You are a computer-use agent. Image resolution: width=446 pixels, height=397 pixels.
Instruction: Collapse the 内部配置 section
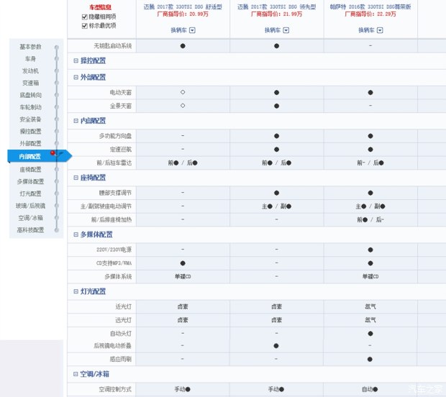(76, 121)
